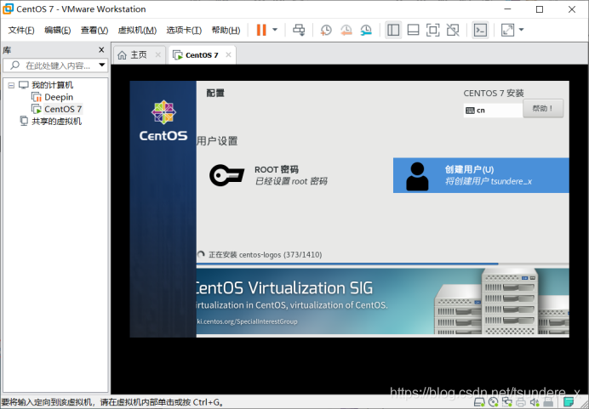The height and width of the screenshot is (409, 589).
Task: Click the installation progress bar
Action: point(382,264)
